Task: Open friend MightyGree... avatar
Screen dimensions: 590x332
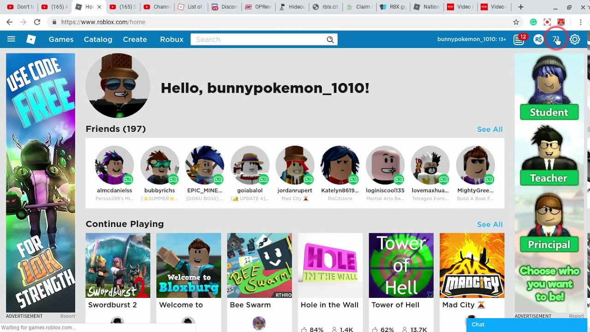Action: tap(475, 165)
